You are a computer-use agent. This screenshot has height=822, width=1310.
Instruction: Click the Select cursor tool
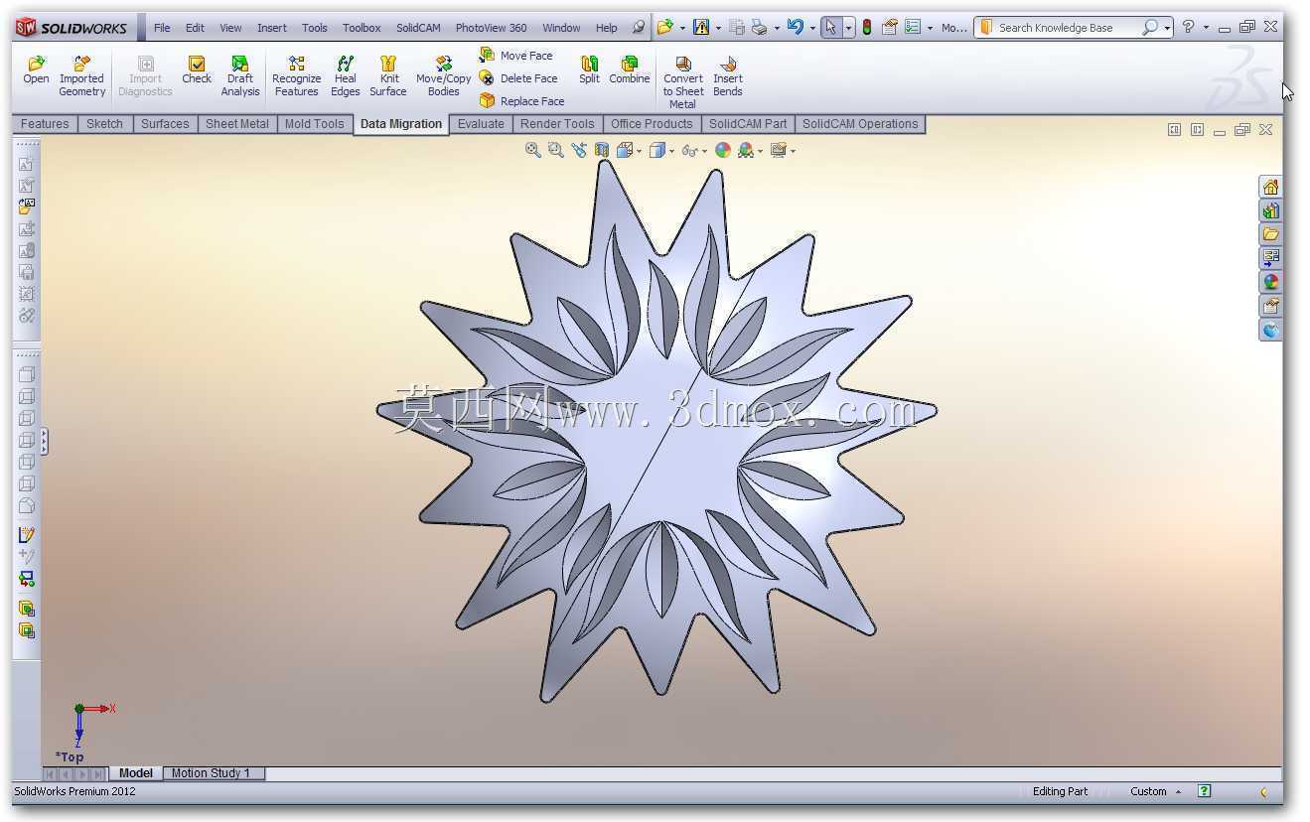coord(830,28)
